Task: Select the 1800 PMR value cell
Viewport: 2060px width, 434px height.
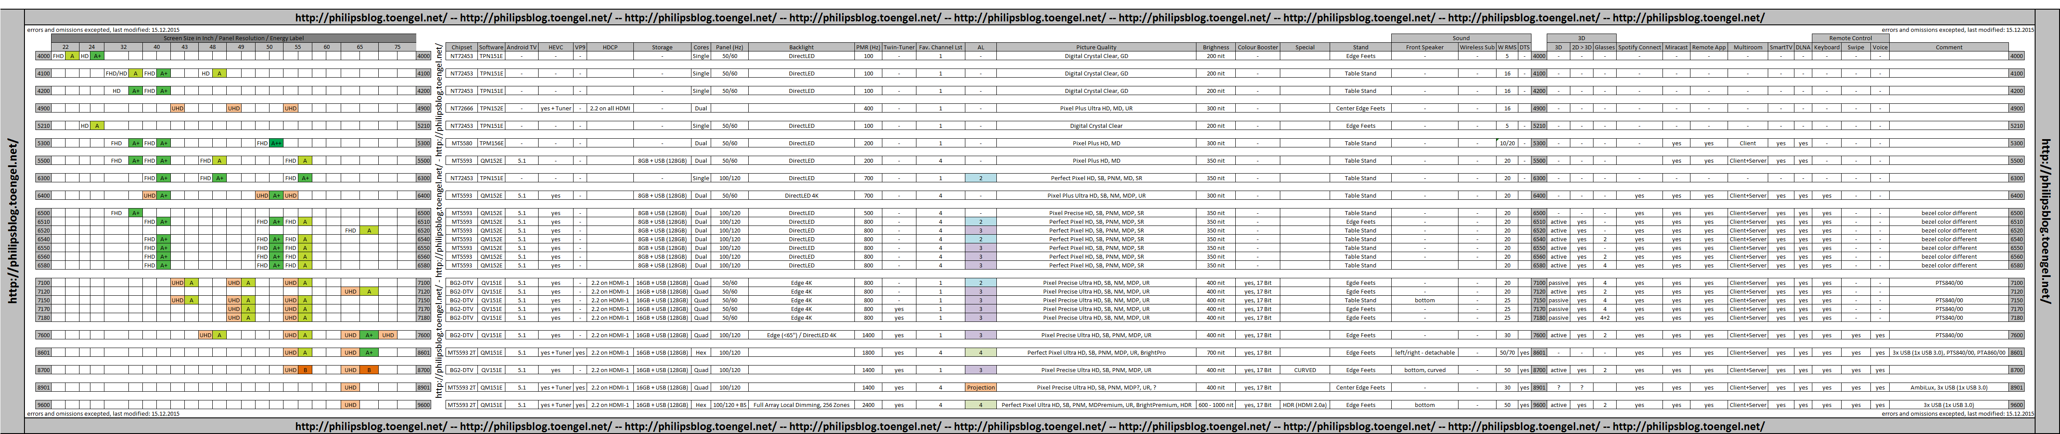Action: [868, 352]
